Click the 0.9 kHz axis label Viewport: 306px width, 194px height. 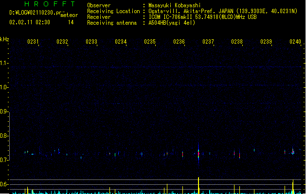(x=3, y=112)
